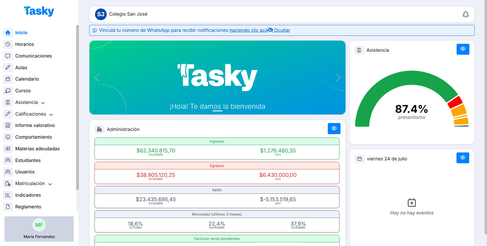The width and height of the screenshot is (487, 246).
Task: Click the Indicadores chart icon
Action: click(x=8, y=195)
